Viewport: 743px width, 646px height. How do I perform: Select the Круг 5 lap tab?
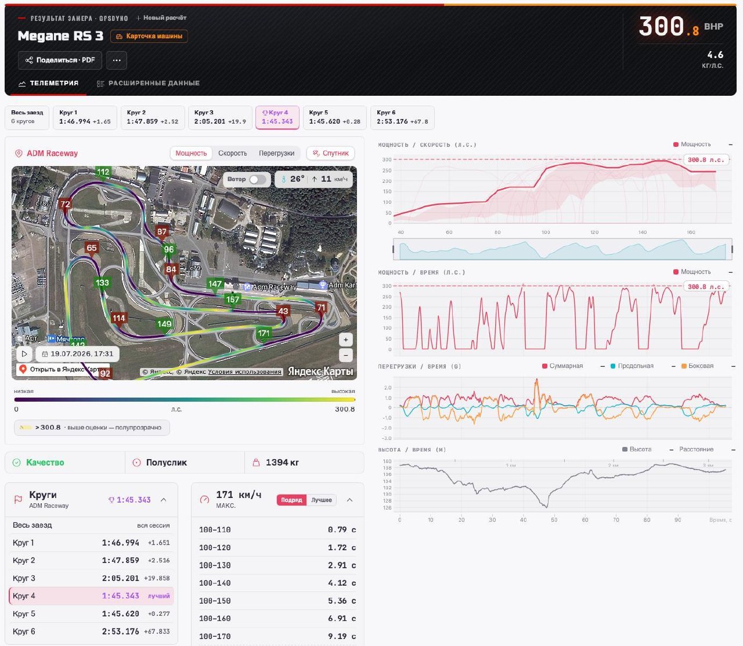pos(335,117)
